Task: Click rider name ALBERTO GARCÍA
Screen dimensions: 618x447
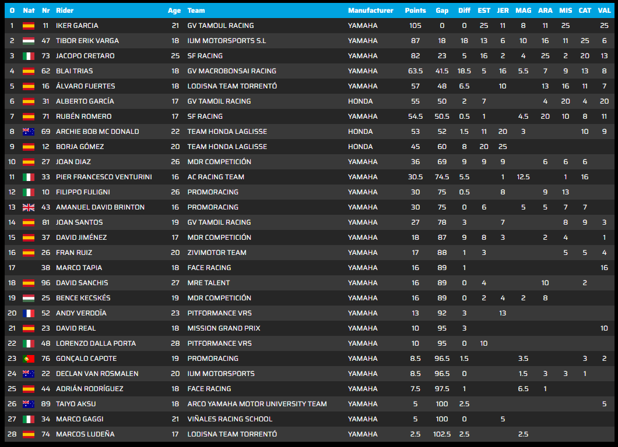Action: 85,101
